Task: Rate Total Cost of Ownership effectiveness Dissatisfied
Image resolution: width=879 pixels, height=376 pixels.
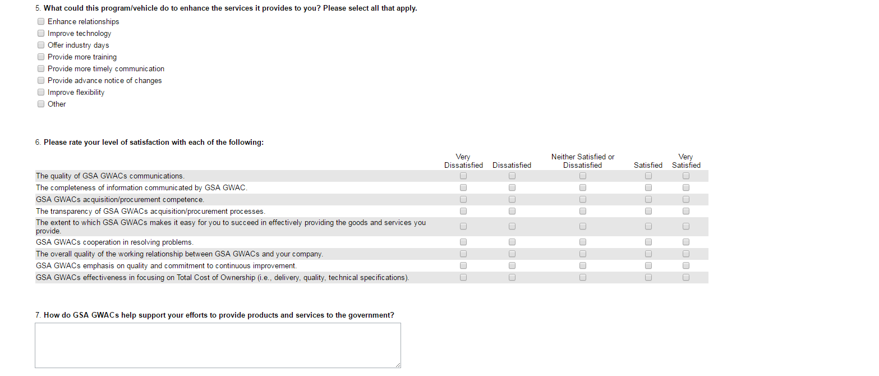Action: (512, 277)
